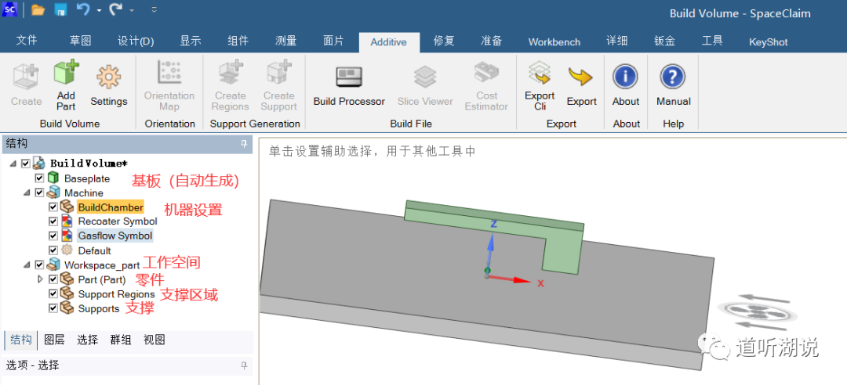Uncheck the Workspace_part checkbox
The width and height of the screenshot is (847, 385).
coord(39,264)
